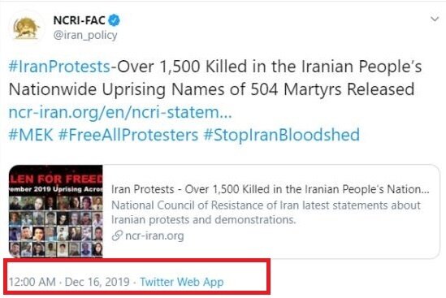Screen dimensions: 446x298
Task: Open the Twitter Web App source link
Action: (182, 282)
